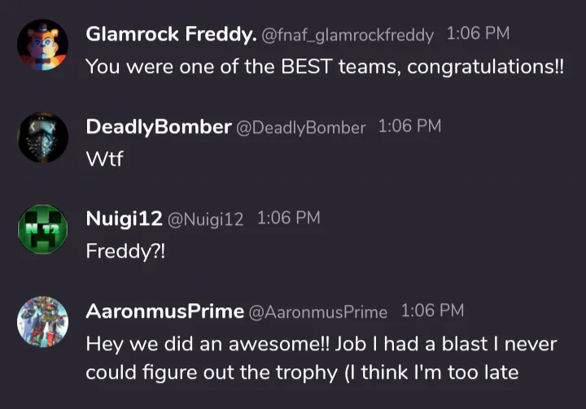Select the Nuigi12 display name
This screenshot has width=586, height=409.
pyautogui.click(x=123, y=218)
